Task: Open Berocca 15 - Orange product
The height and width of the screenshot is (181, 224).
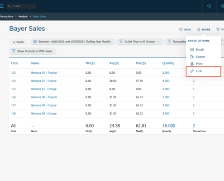Action: (44, 89)
